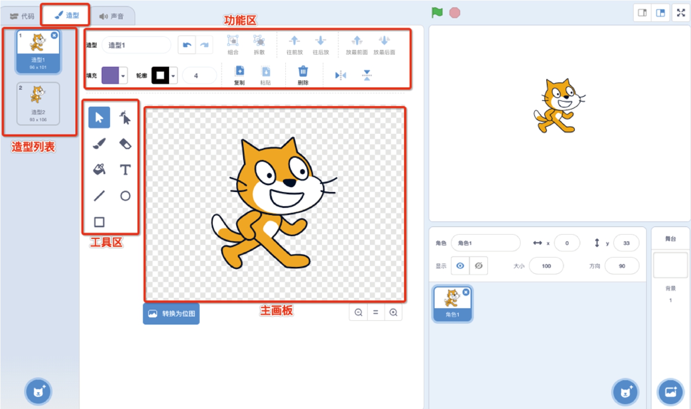Select the 造型2 costume thumbnail

pos(38,103)
